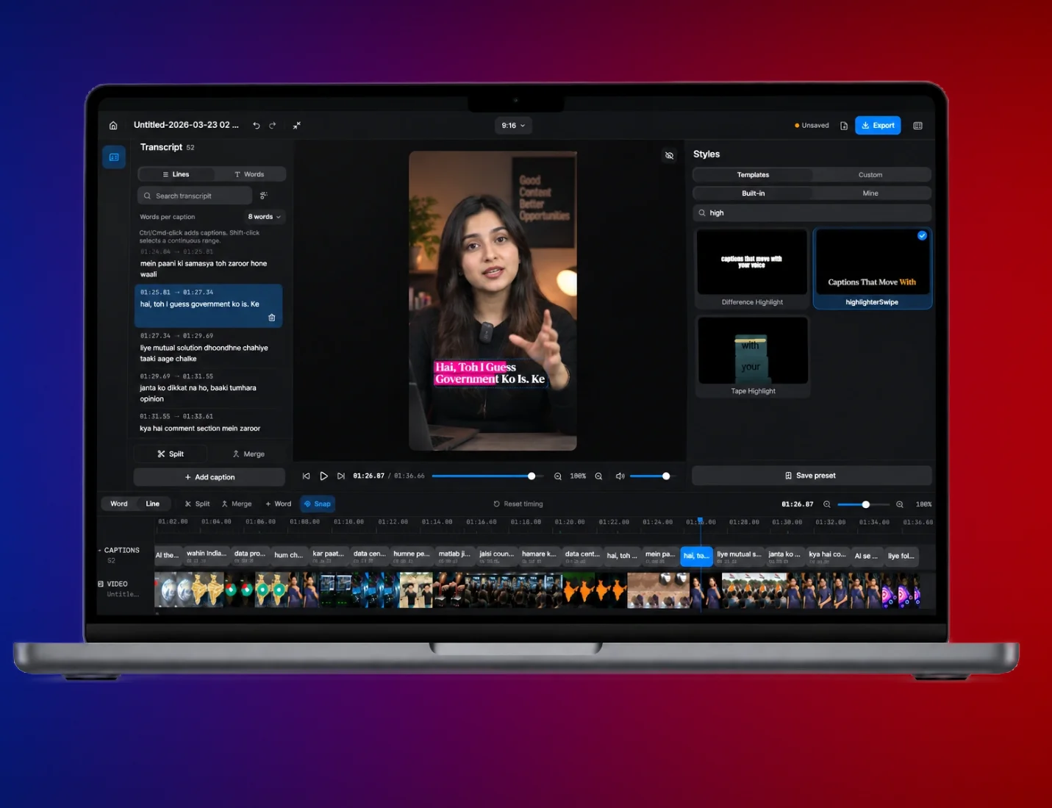Open the layout panel icon next to Export

click(x=918, y=126)
